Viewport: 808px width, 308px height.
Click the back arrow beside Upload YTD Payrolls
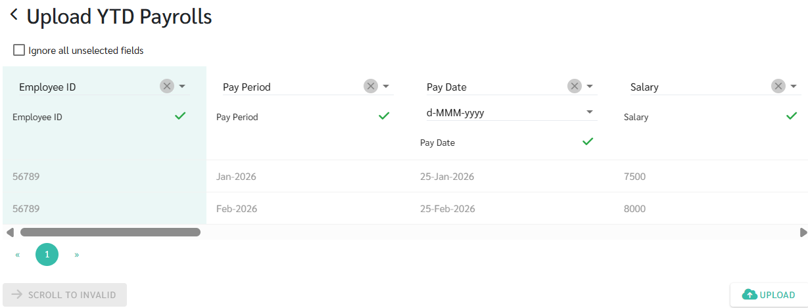(x=14, y=15)
